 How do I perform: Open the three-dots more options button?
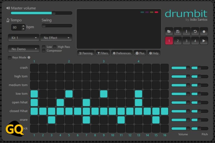(x=186, y=32)
